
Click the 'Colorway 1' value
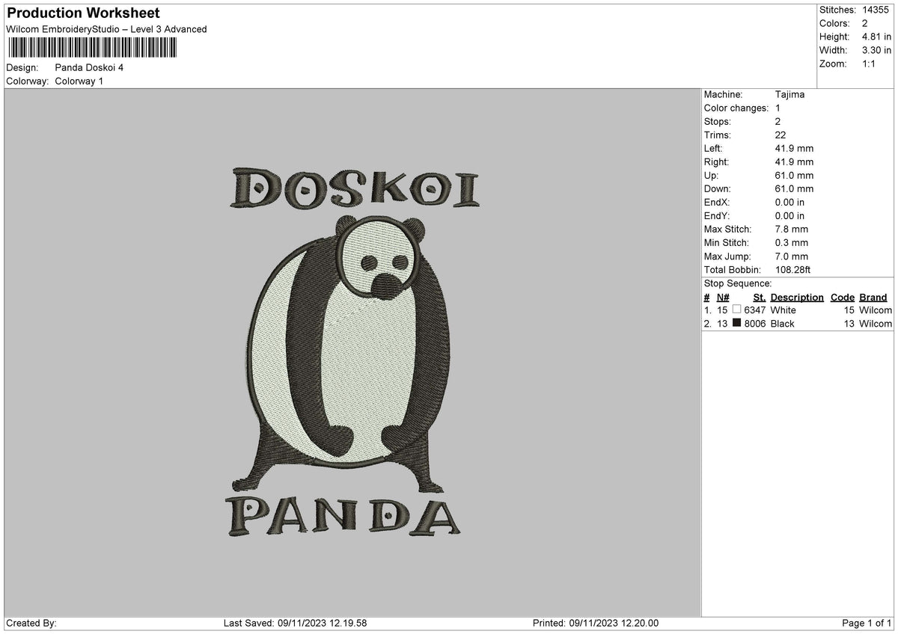click(79, 81)
